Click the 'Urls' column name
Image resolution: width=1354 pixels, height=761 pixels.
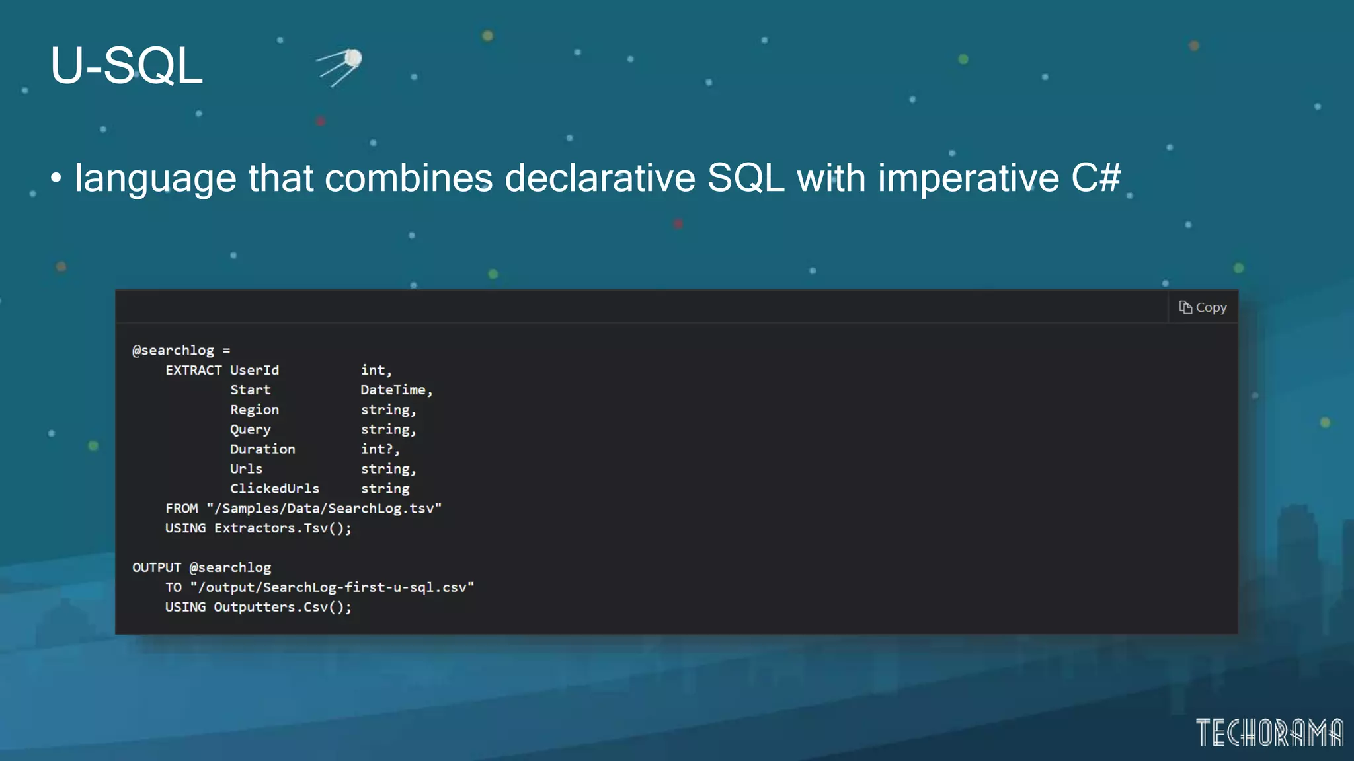pyautogui.click(x=246, y=468)
